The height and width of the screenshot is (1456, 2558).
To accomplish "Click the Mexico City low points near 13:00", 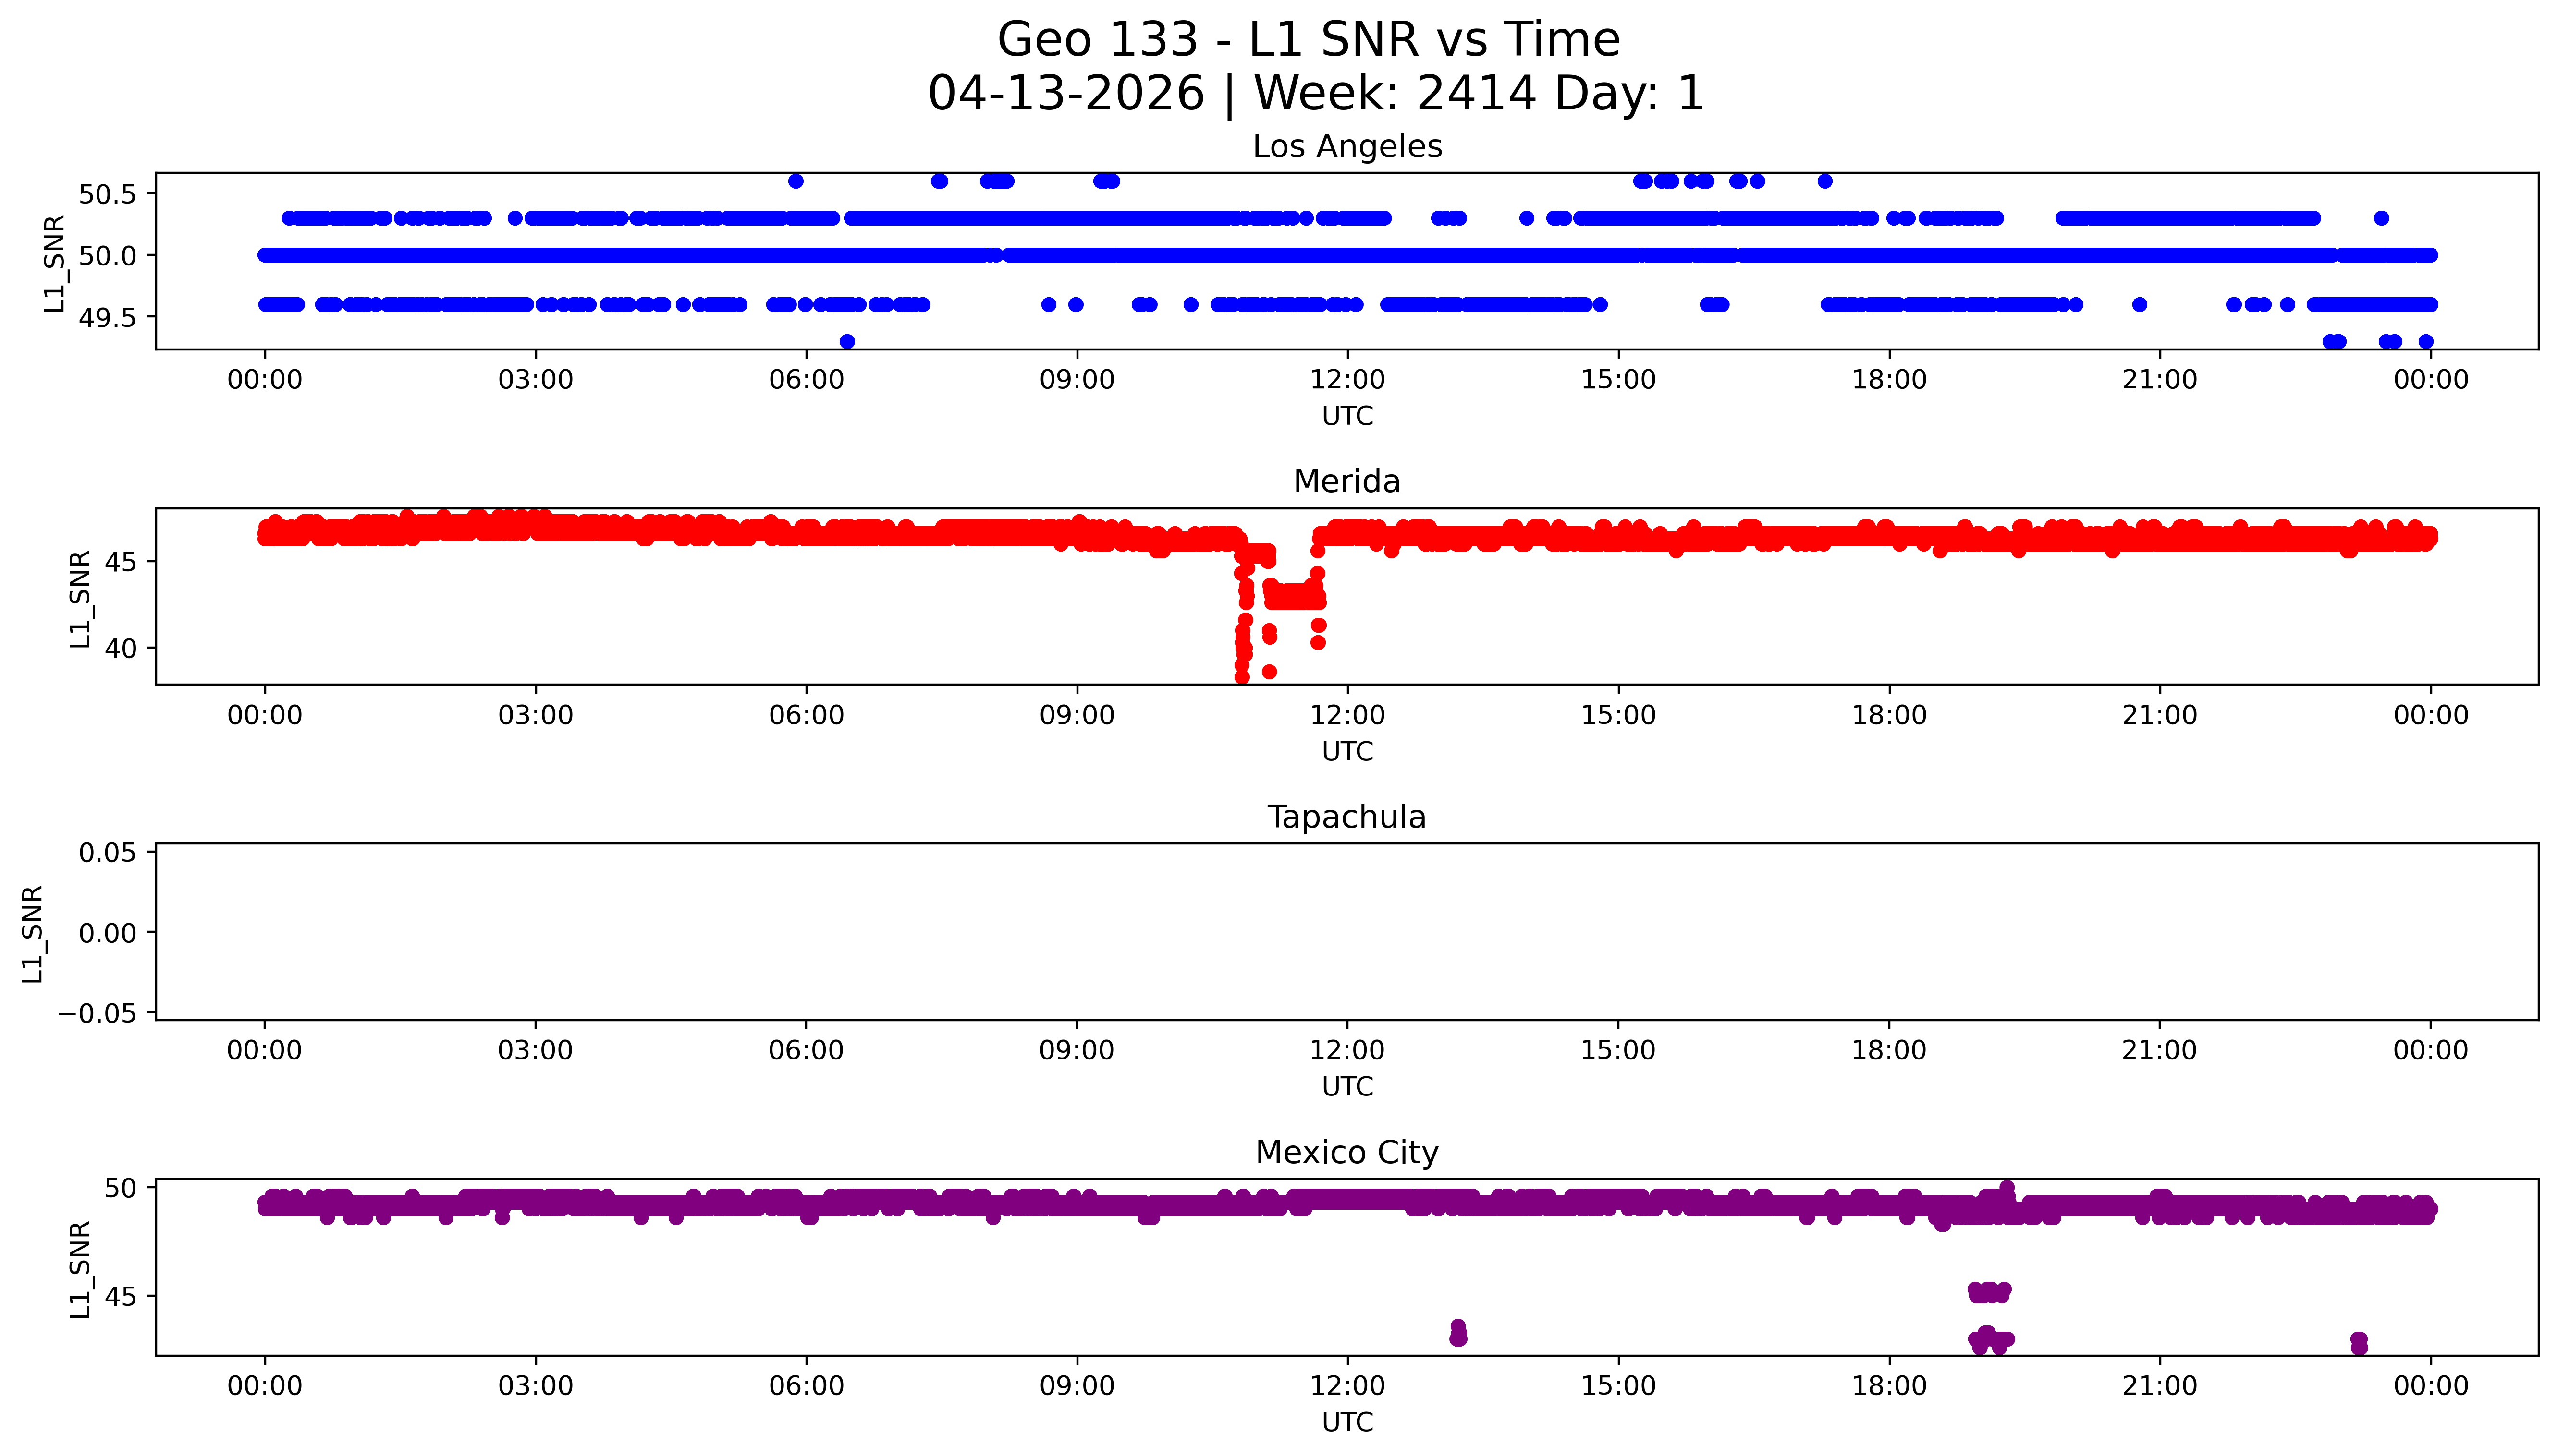I will (1457, 1333).
